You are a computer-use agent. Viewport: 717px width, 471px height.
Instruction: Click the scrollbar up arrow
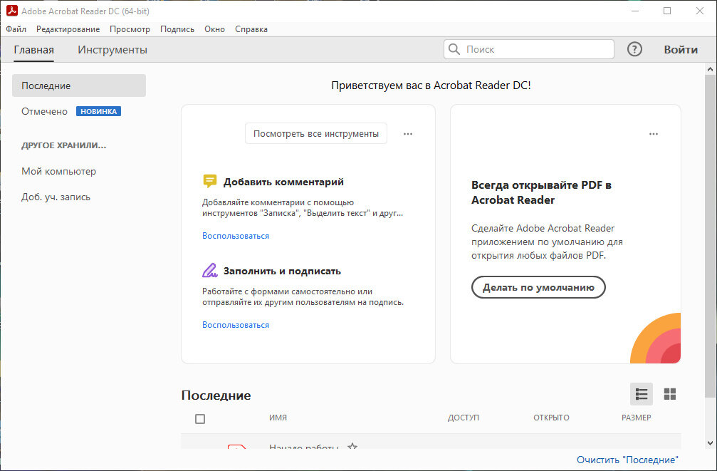click(710, 69)
